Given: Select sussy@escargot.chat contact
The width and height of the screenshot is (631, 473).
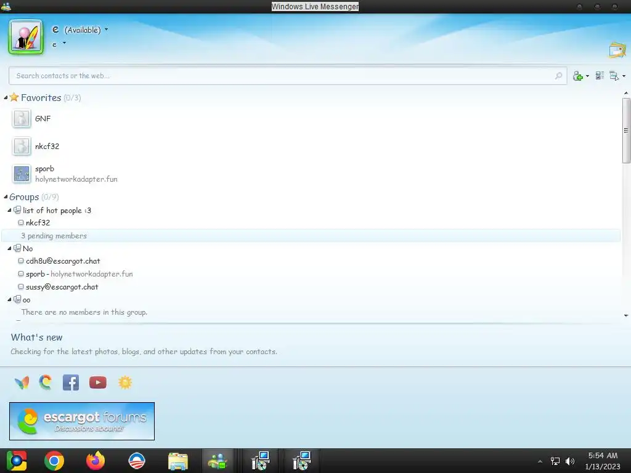Looking at the screenshot, I should coord(62,287).
